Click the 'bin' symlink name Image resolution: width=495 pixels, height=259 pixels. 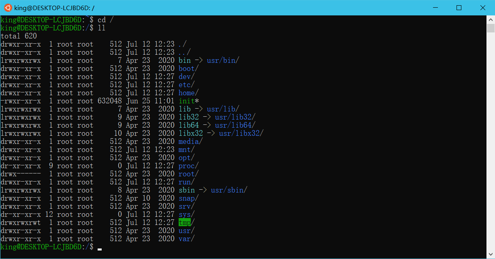point(185,60)
